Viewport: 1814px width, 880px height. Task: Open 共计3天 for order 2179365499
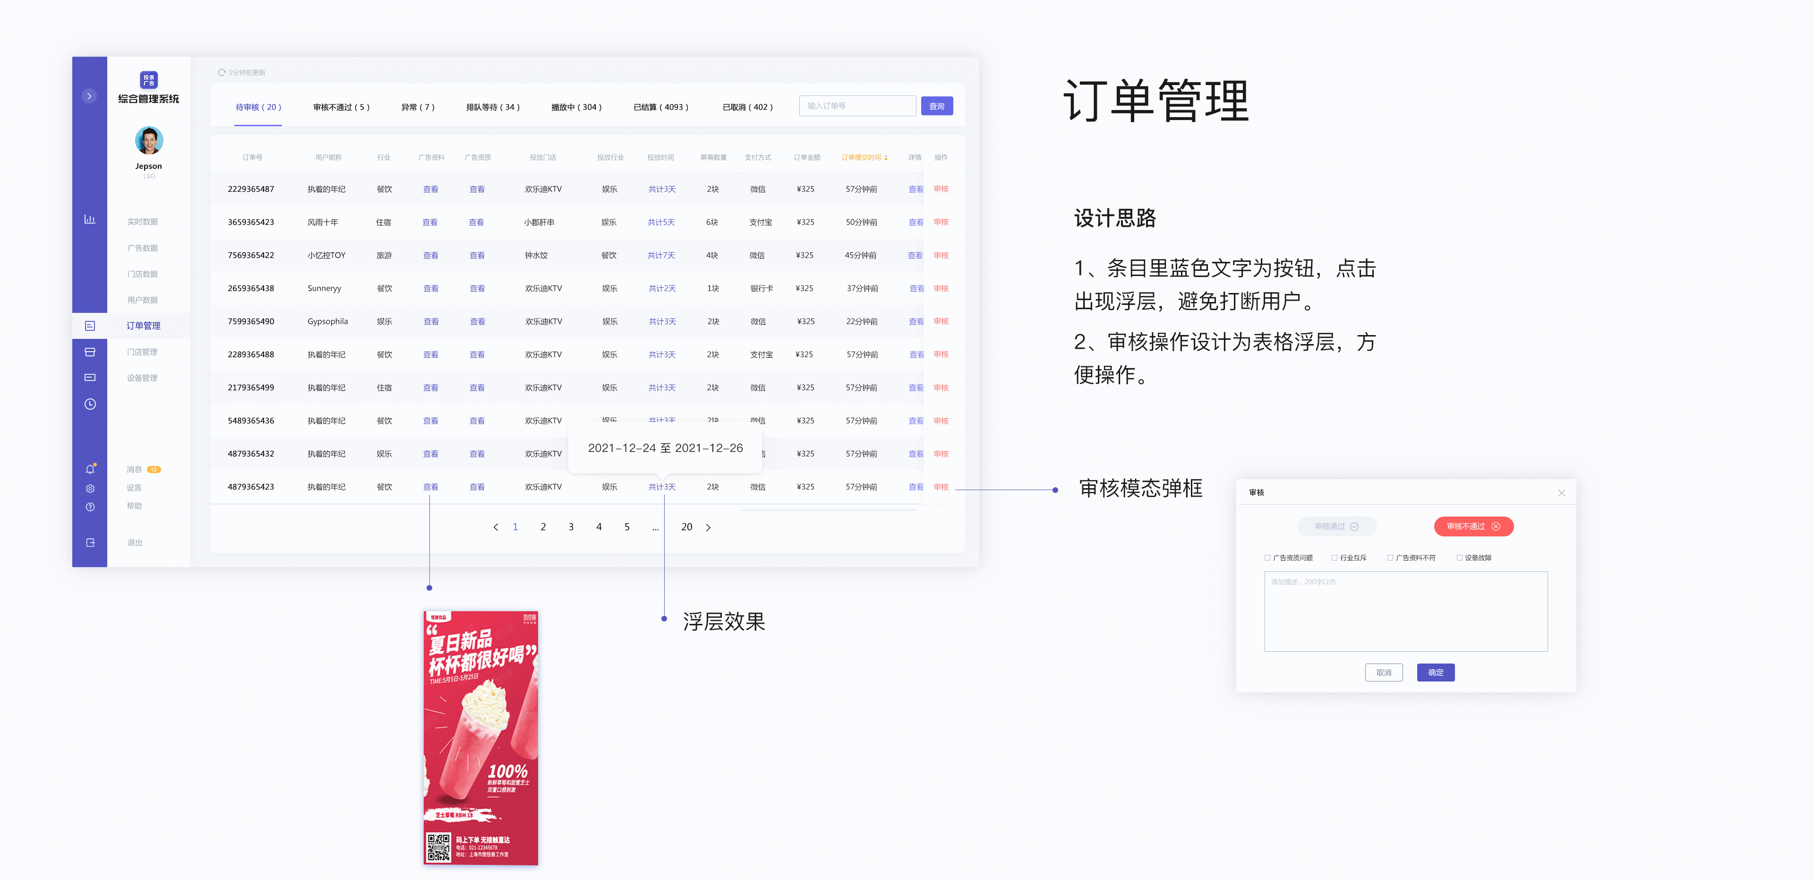(x=662, y=388)
